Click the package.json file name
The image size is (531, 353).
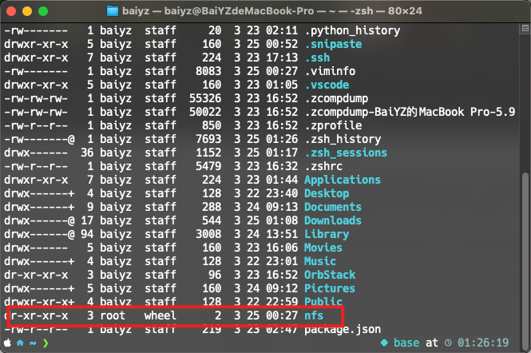coord(342,329)
